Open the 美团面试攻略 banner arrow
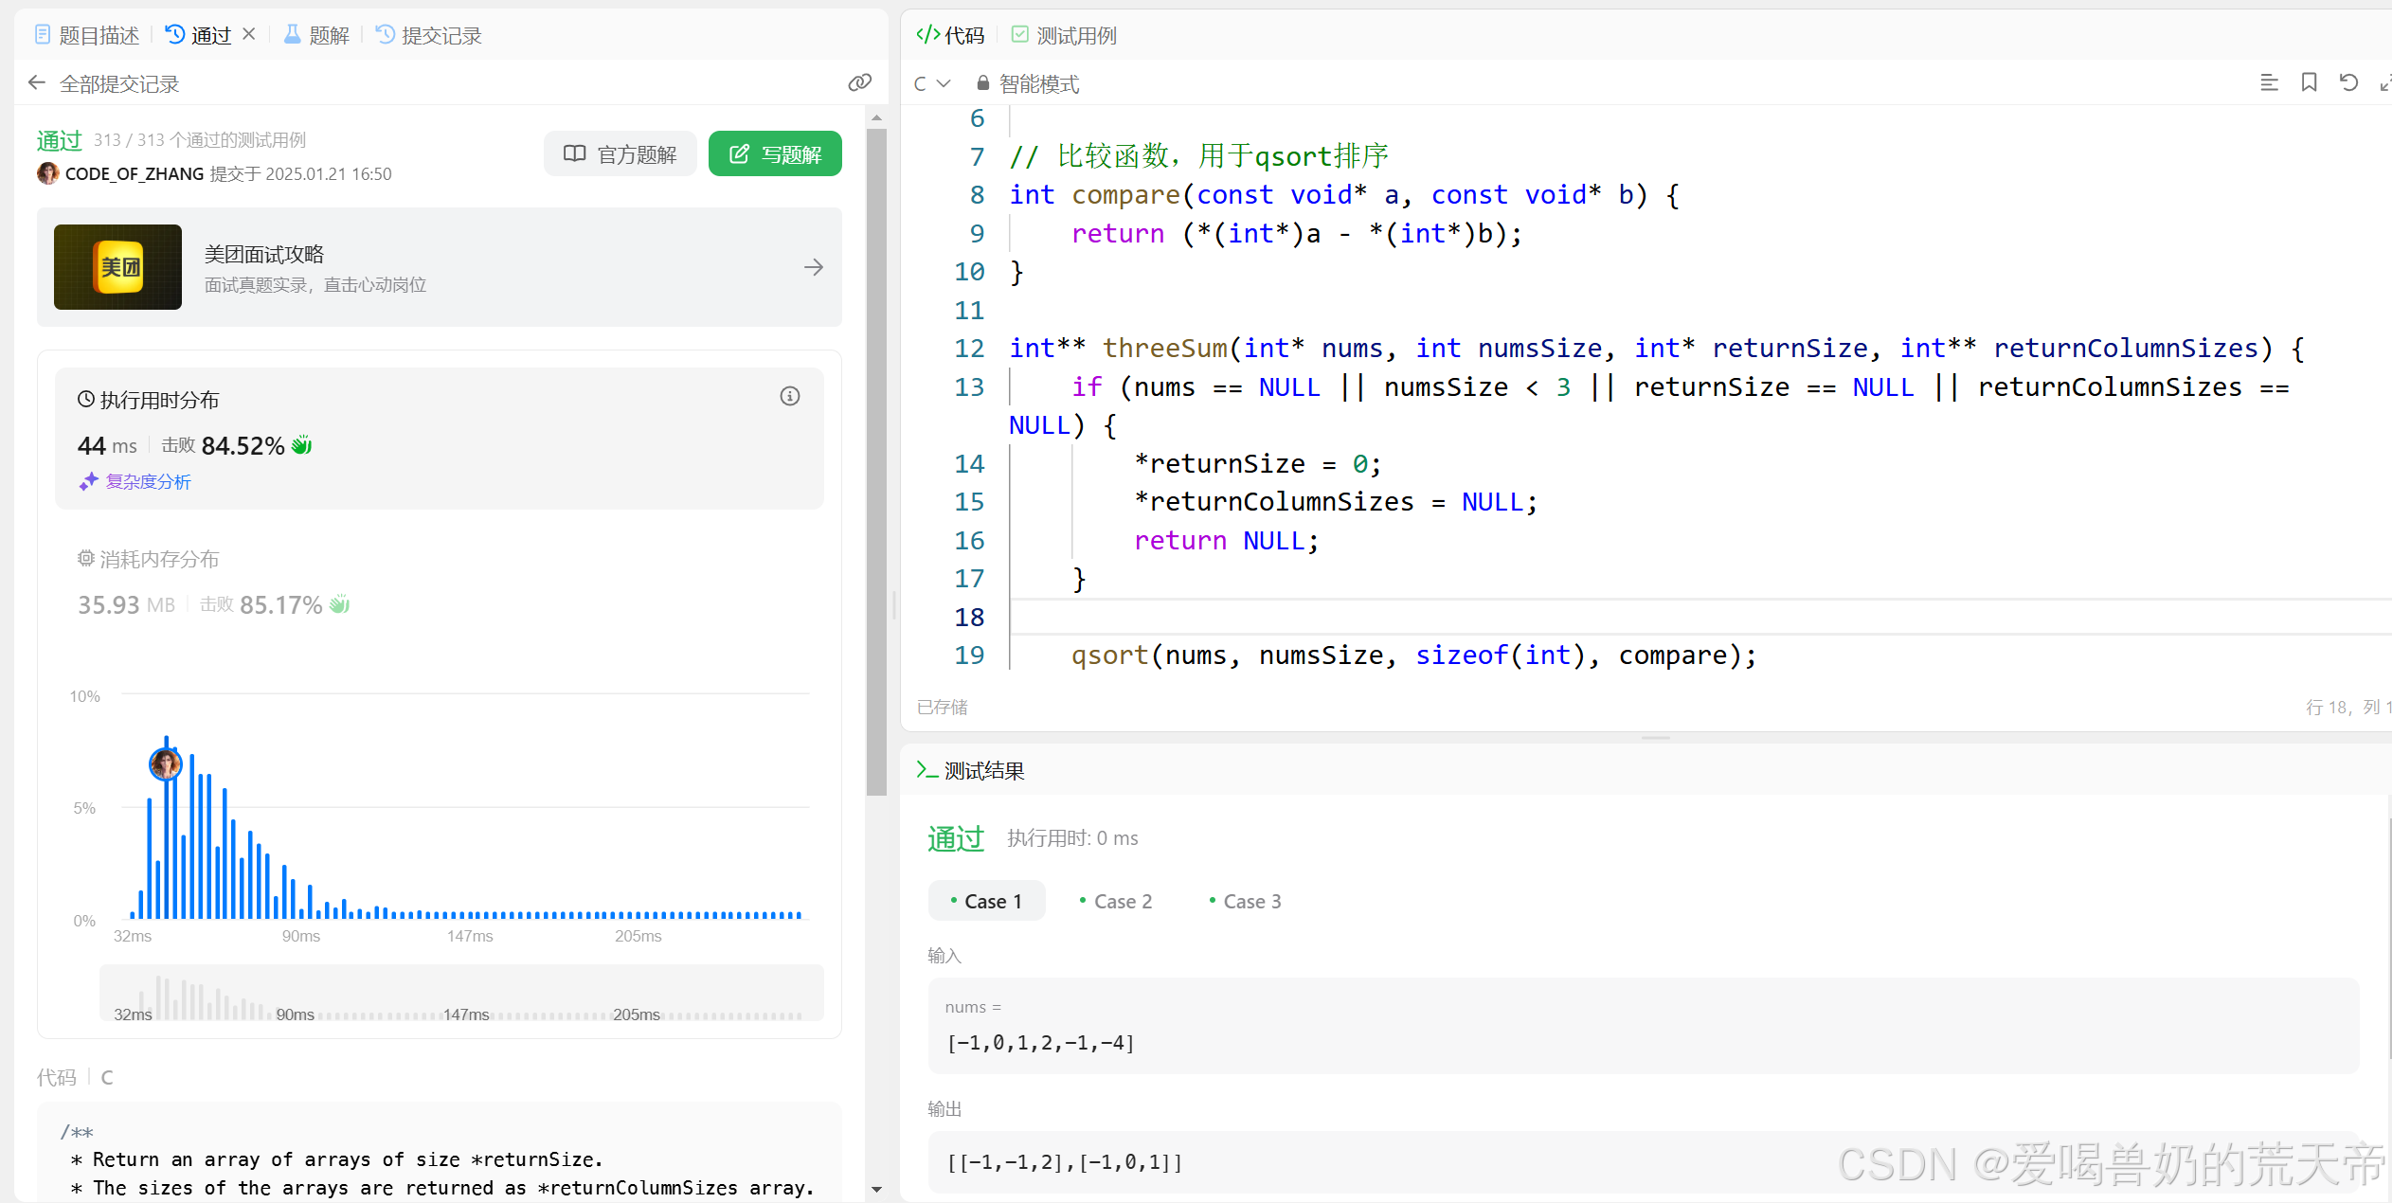 (x=813, y=268)
